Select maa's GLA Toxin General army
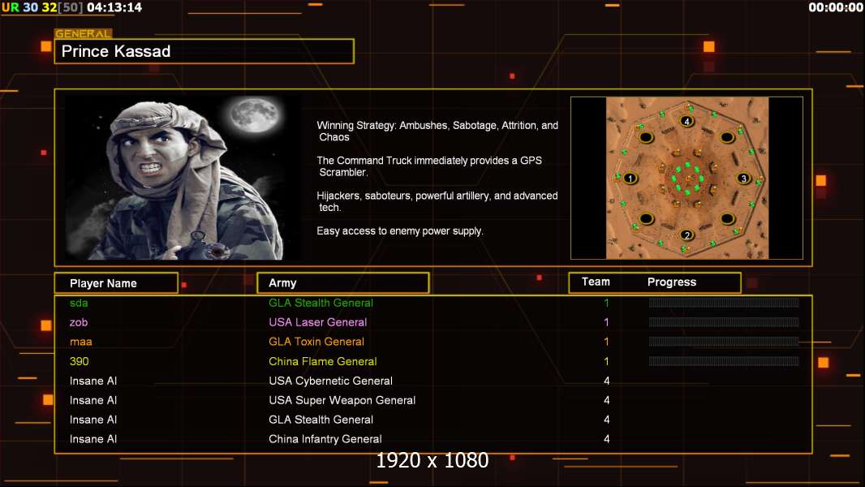Viewport: 865px width, 487px height. point(316,342)
